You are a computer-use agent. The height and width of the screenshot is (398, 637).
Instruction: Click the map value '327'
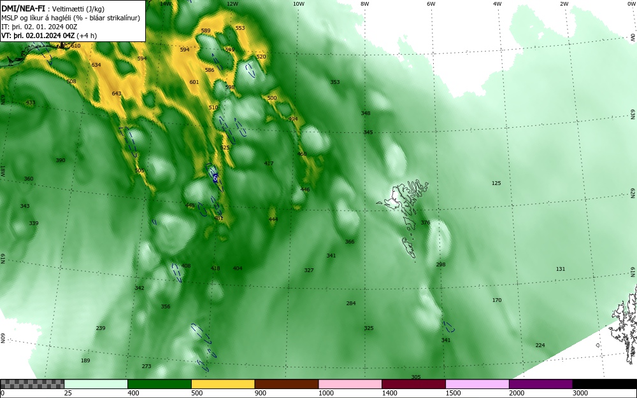(309, 270)
